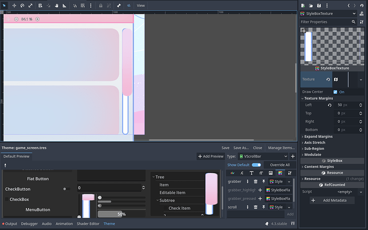Zoom in with the plus button
The width and height of the screenshot is (368, 230).
tap(37, 19)
